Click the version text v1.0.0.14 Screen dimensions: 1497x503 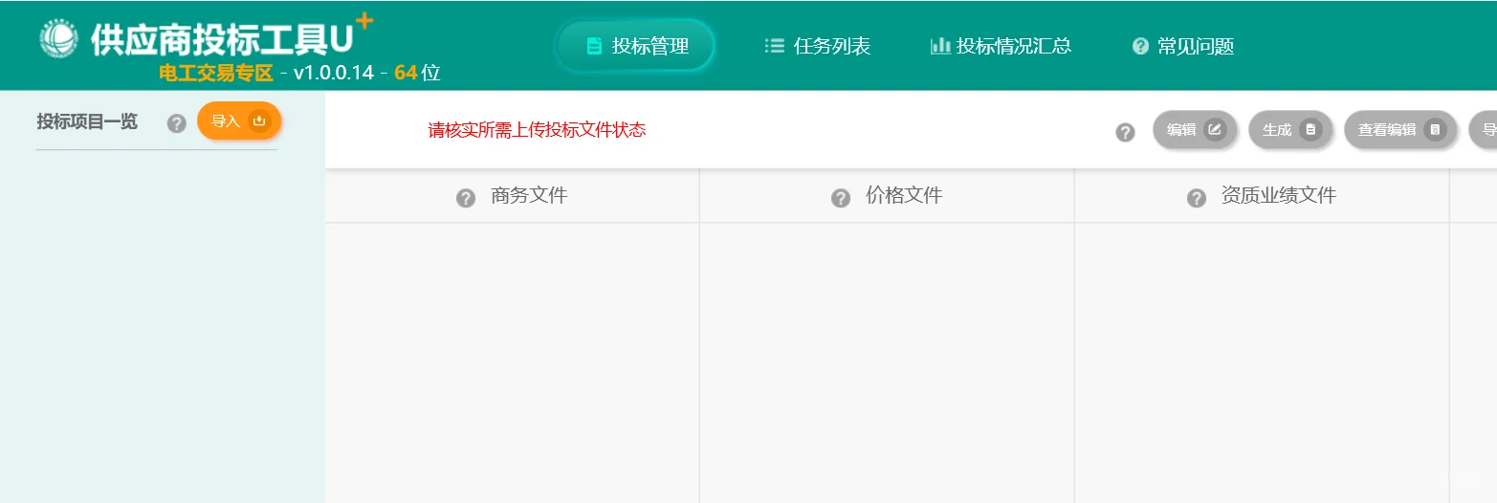point(334,74)
